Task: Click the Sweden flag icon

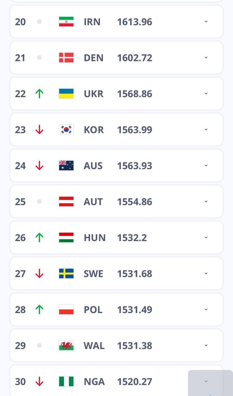Action: [x=66, y=274]
